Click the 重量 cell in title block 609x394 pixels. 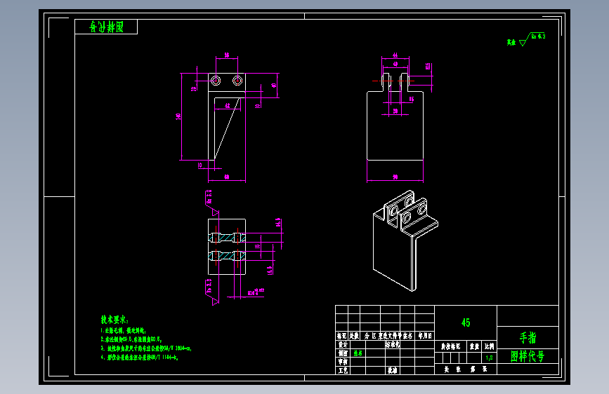[x=474, y=346]
